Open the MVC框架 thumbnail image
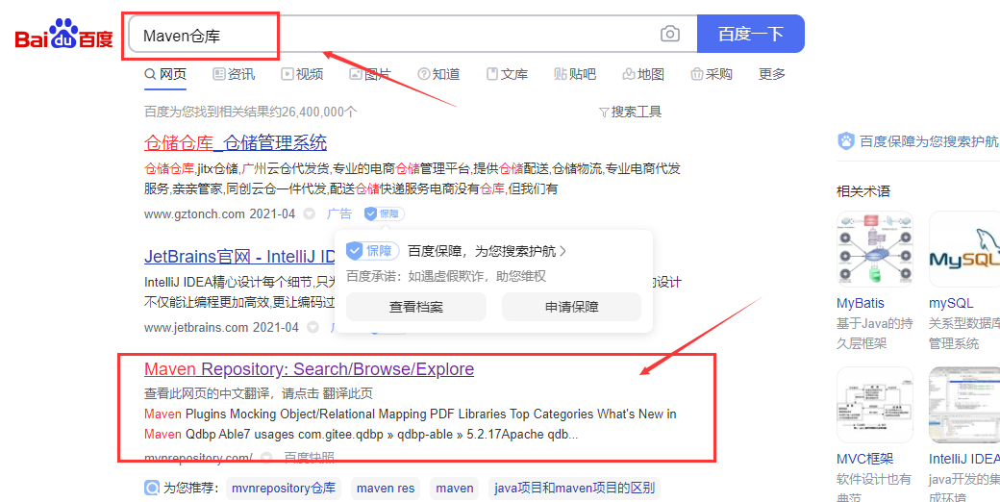Screen dimensions: 1000x502 click(x=875, y=405)
